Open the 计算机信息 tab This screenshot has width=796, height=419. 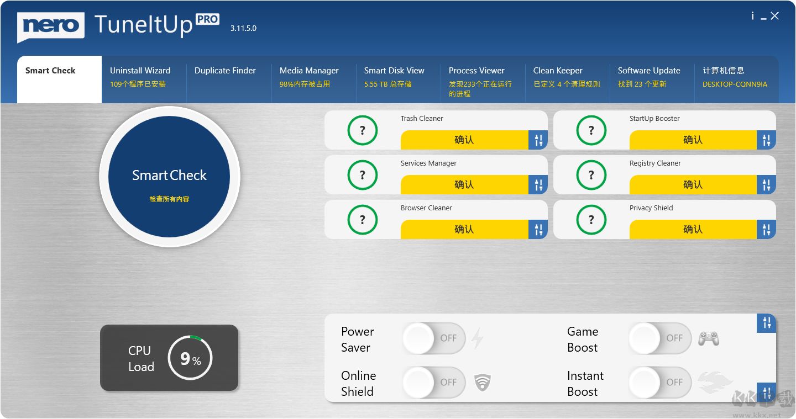737,79
